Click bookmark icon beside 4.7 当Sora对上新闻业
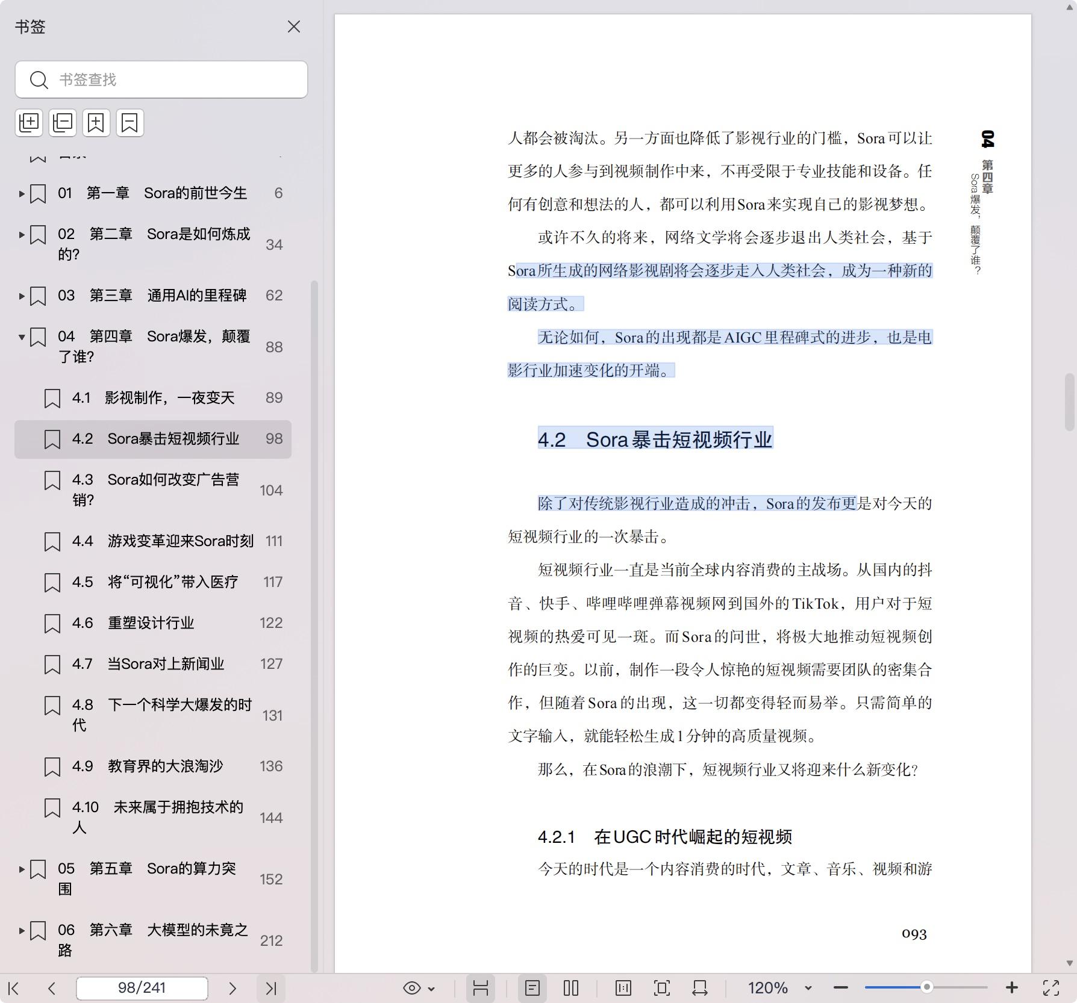1077x1003 pixels. coord(52,665)
